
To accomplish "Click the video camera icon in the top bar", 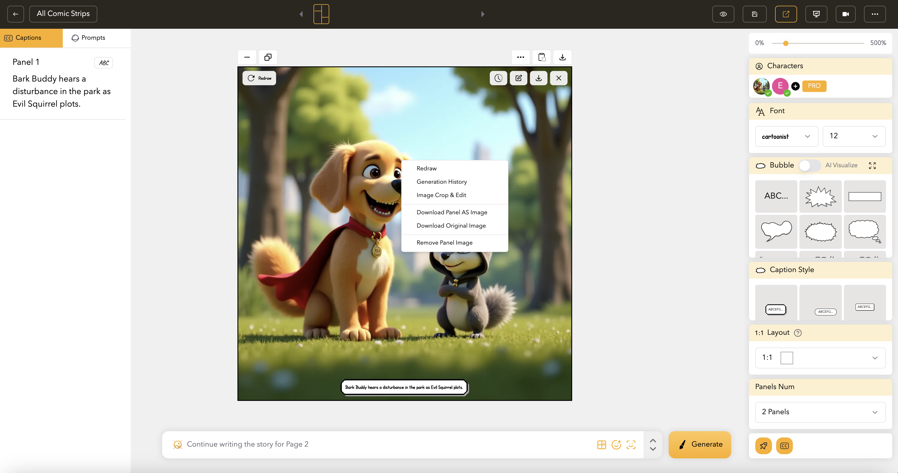I will [x=845, y=14].
